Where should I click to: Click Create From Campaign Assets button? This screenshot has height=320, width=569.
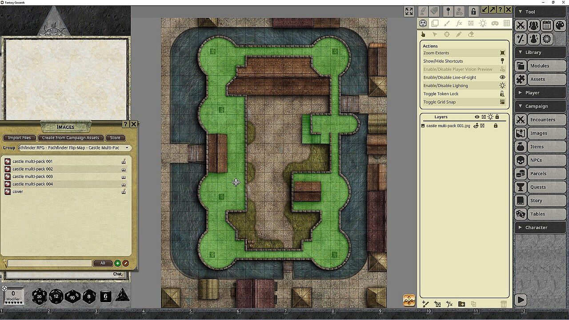71,138
